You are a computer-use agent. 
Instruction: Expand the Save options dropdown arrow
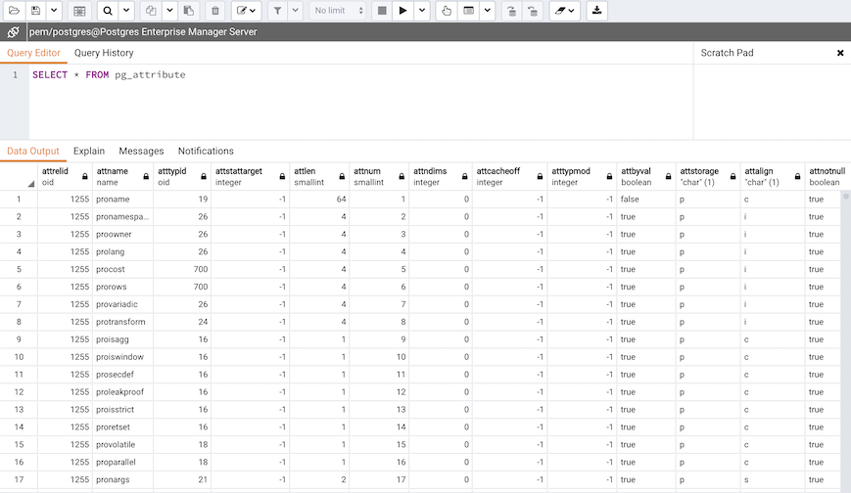click(54, 11)
